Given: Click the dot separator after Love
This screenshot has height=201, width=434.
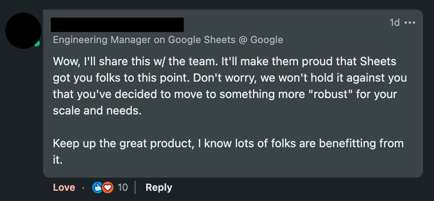Looking at the screenshot, I should [83, 188].
